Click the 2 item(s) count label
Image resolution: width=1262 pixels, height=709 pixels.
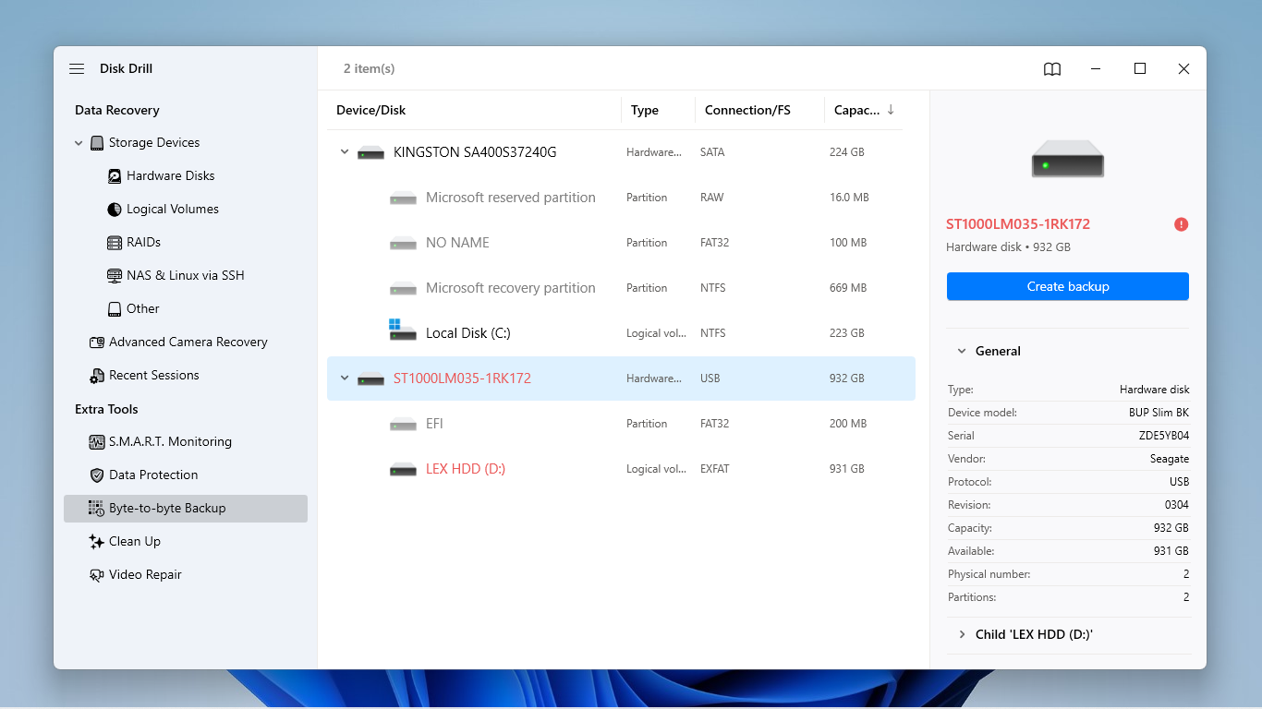(369, 69)
